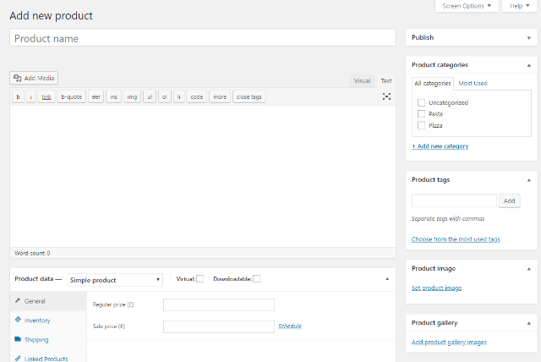Insert an image with img button
Screen dimensions: 541x362
132,97
